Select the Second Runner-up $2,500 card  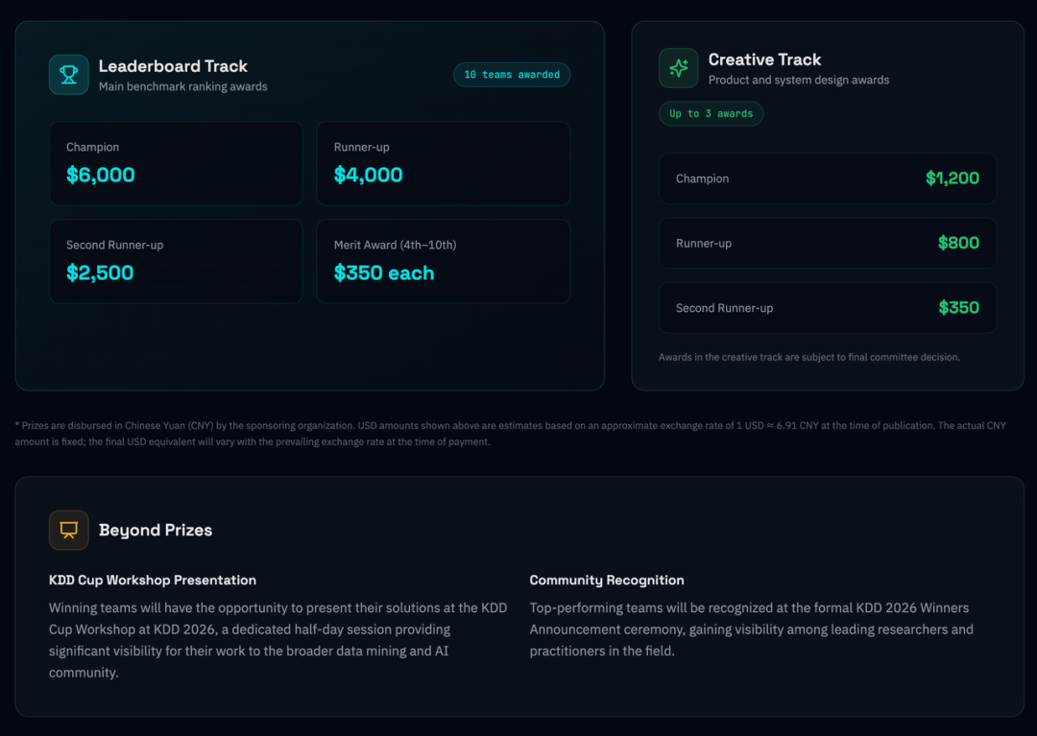[x=176, y=261]
